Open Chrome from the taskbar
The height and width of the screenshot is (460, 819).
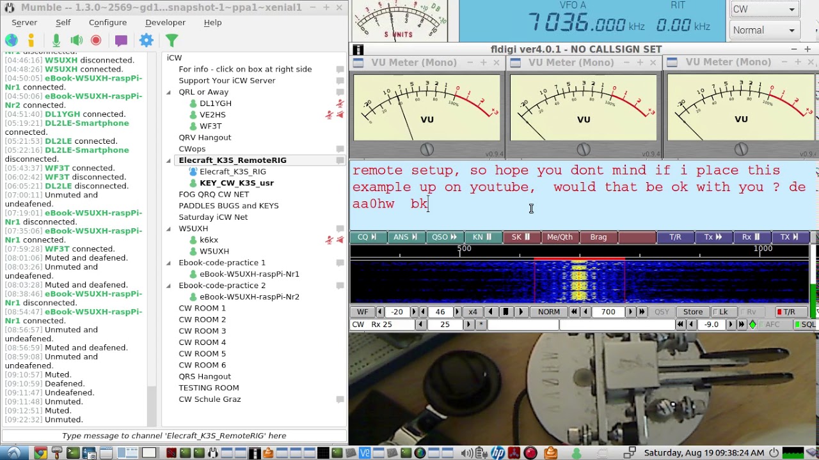40,454
